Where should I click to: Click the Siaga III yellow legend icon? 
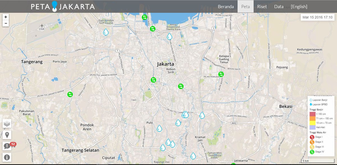tap(312, 147)
